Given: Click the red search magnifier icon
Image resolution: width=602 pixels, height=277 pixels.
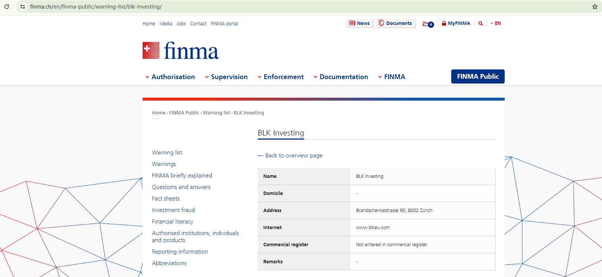Looking at the screenshot, I should tap(481, 23).
